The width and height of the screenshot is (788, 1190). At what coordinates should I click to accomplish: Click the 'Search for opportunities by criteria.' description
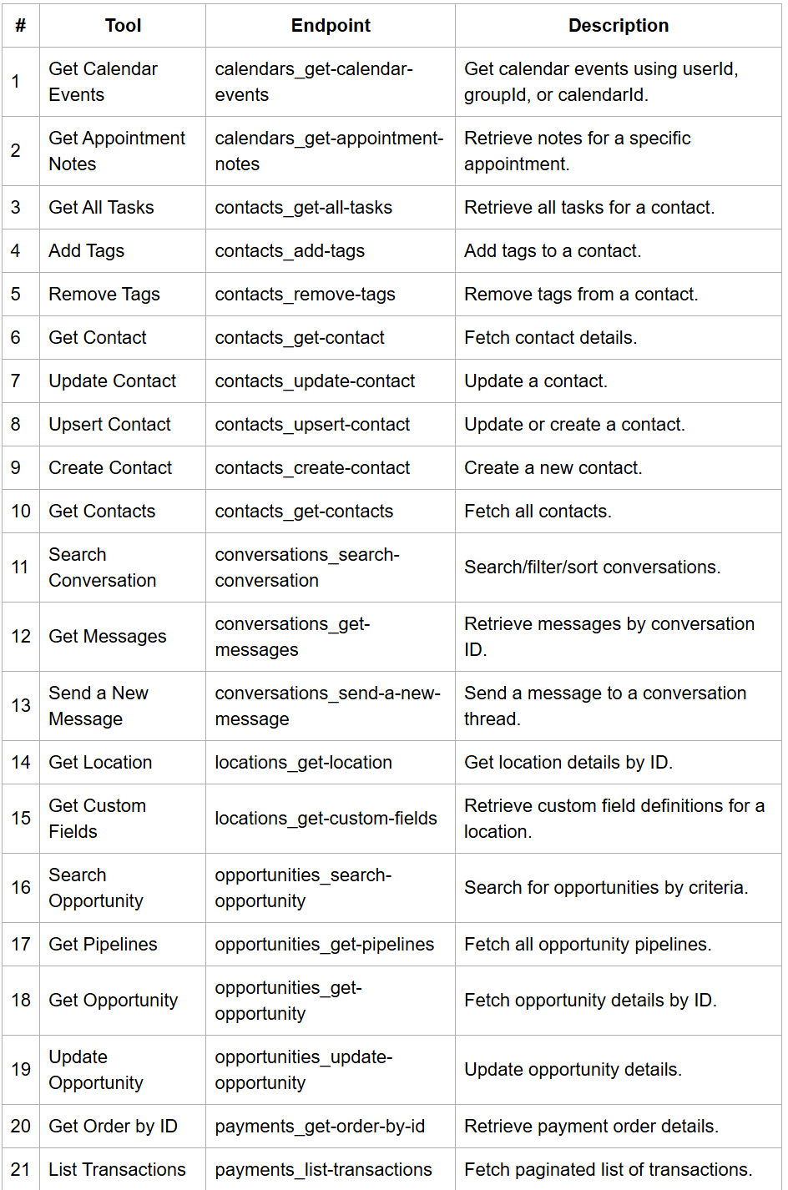606,888
